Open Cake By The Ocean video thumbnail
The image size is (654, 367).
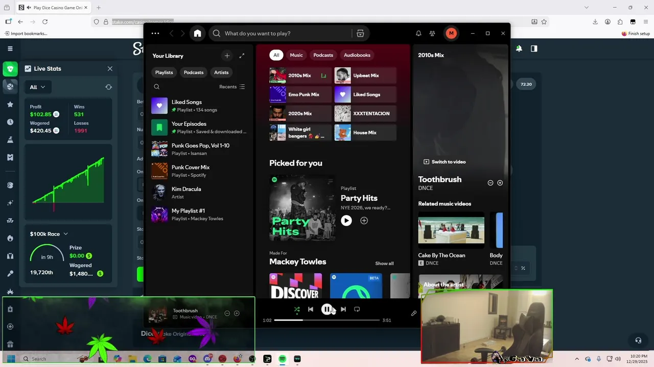[451, 229]
